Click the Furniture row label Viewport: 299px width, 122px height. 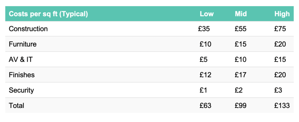(x=22, y=44)
